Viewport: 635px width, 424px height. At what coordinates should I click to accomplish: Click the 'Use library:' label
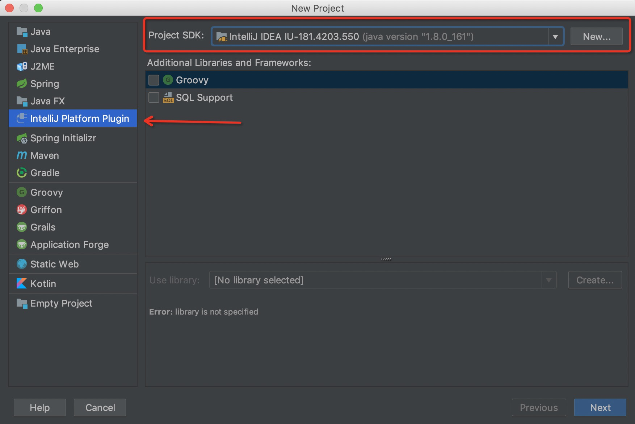(174, 280)
